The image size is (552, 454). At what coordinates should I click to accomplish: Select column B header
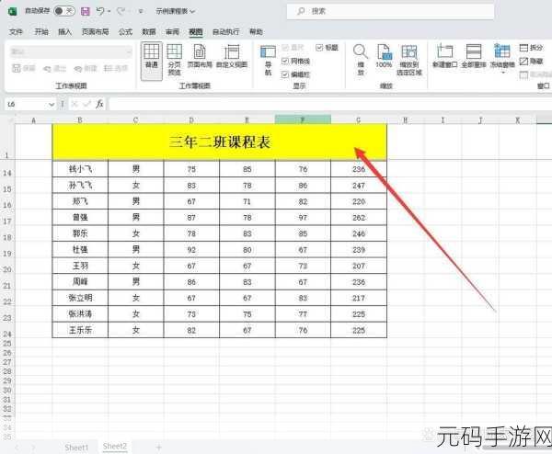80,119
